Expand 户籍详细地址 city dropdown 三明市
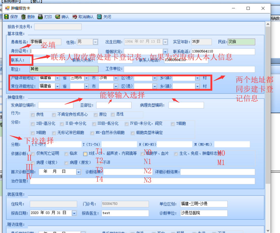Viewport: 280px width, 233px height. coord(87,78)
